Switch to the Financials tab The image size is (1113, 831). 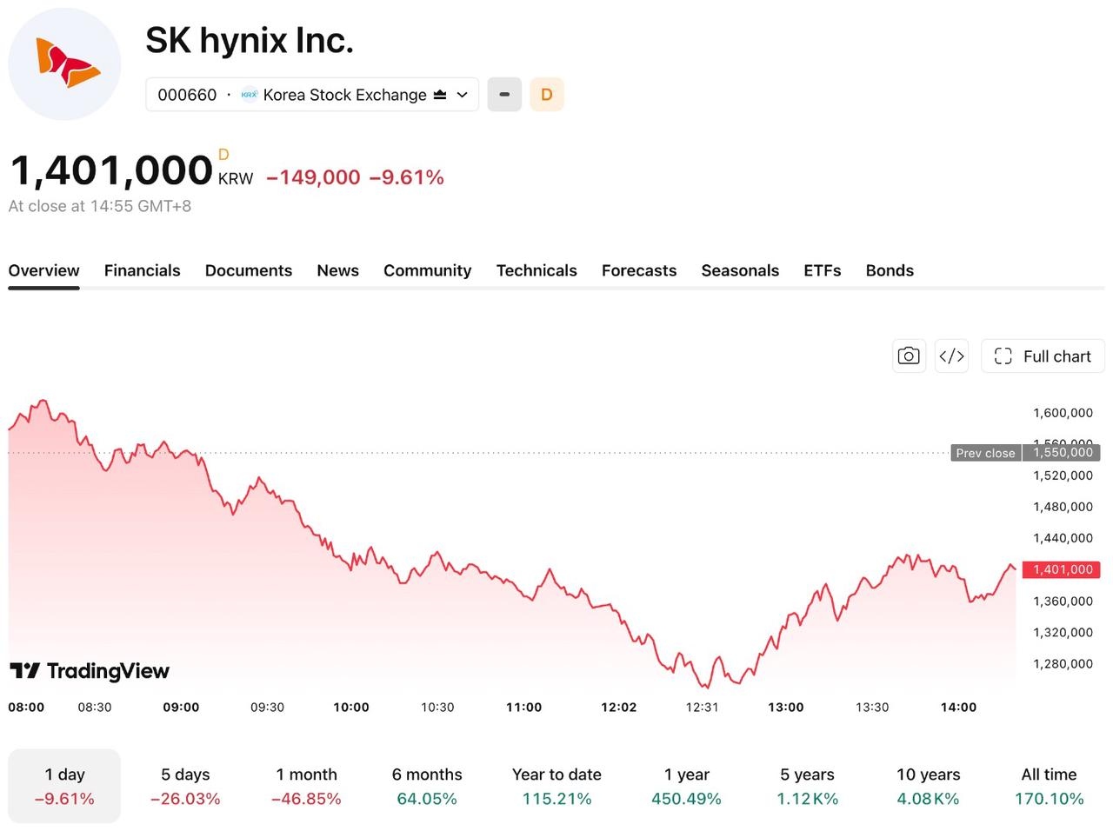[x=143, y=270]
